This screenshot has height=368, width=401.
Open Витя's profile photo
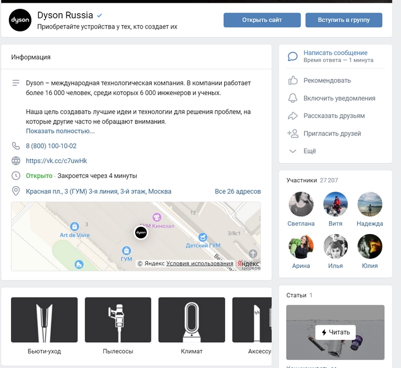[x=335, y=204]
